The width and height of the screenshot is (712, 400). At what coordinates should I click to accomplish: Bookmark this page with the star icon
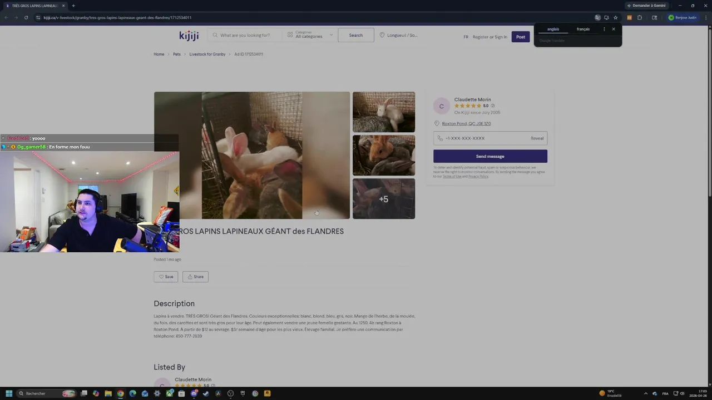tap(615, 17)
